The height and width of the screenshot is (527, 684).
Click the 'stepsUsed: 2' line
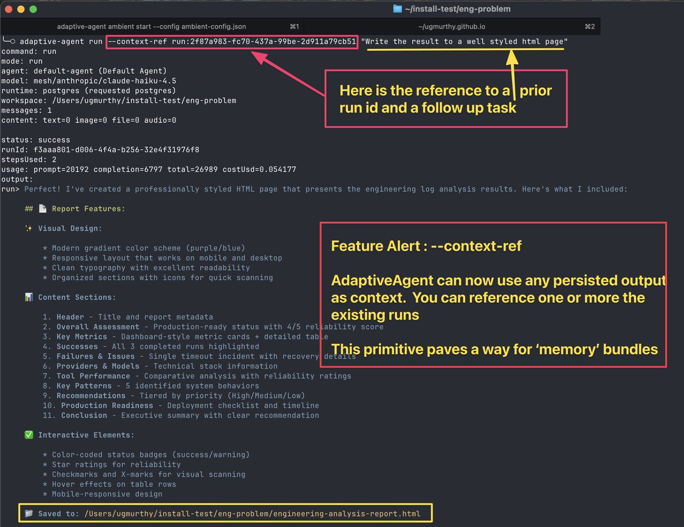28,159
